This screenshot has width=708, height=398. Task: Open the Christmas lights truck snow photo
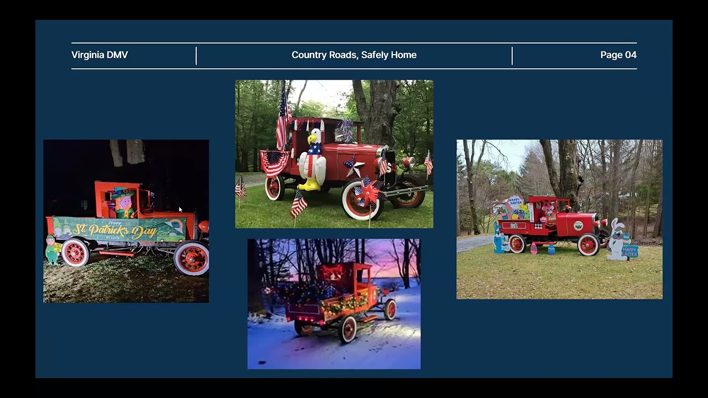334,304
